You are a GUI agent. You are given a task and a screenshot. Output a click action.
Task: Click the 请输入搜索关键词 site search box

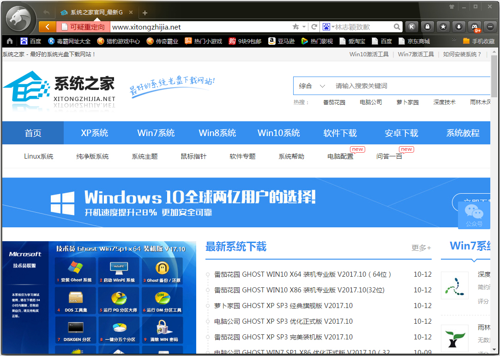coord(411,86)
